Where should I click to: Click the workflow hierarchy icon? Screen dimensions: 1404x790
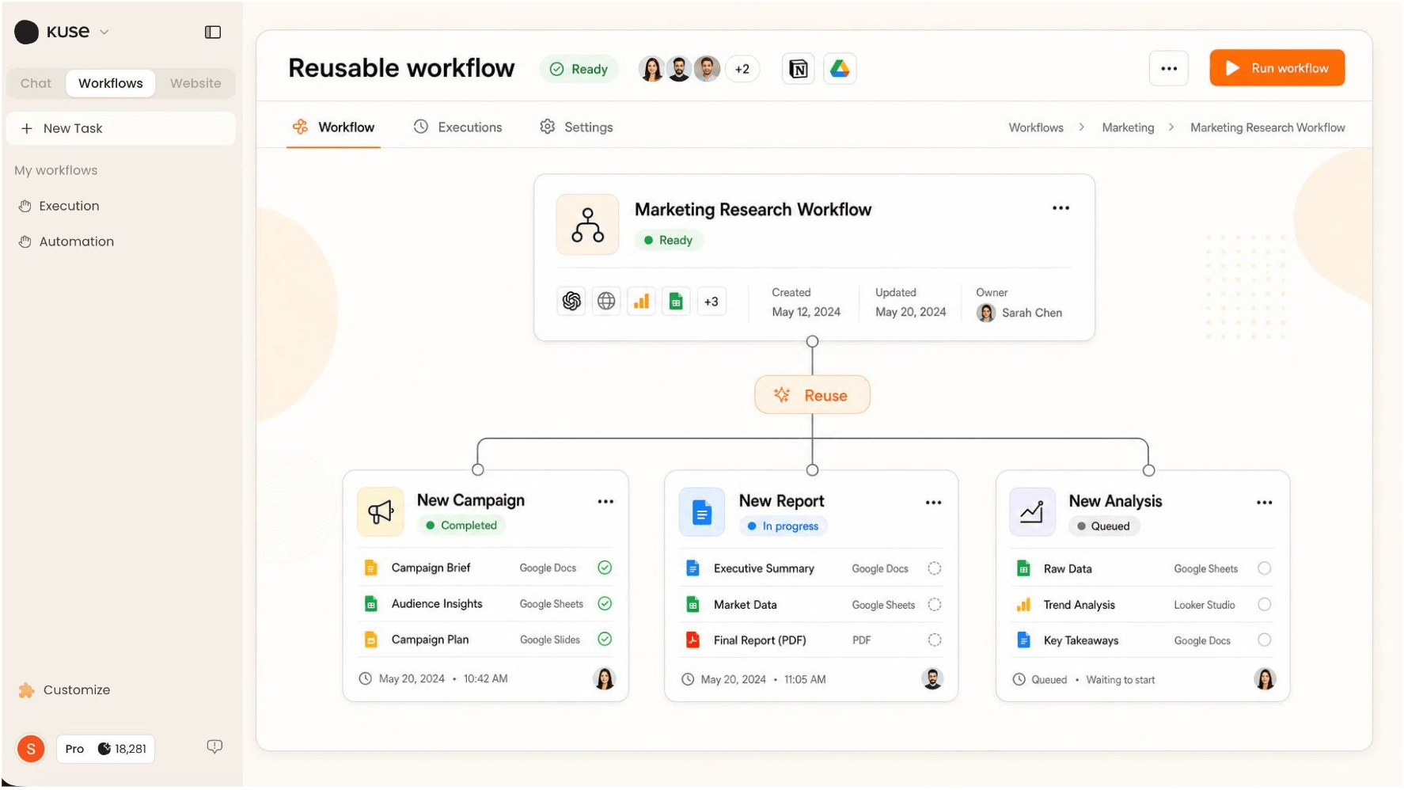point(588,225)
